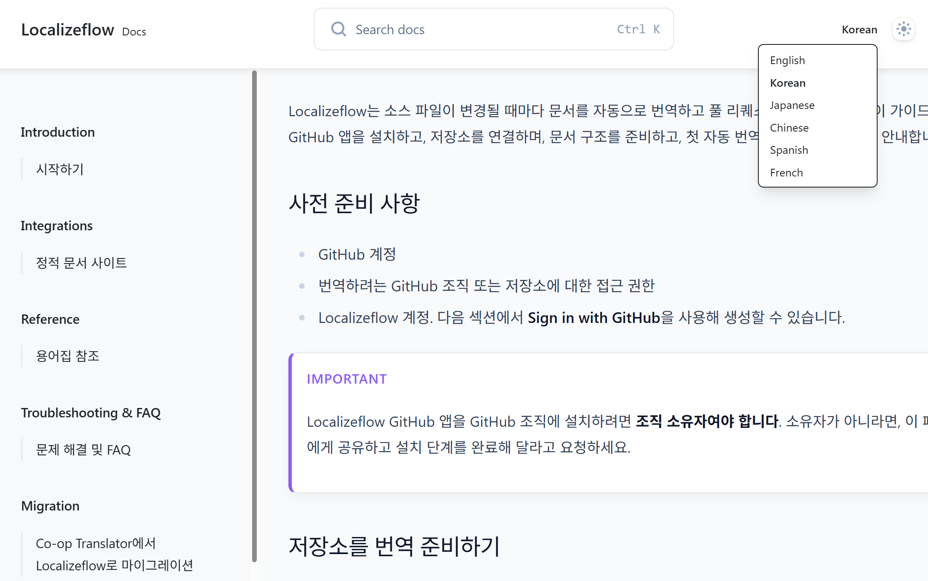
Task: Open the 용어집 참조 reference page
Action: [68, 355]
